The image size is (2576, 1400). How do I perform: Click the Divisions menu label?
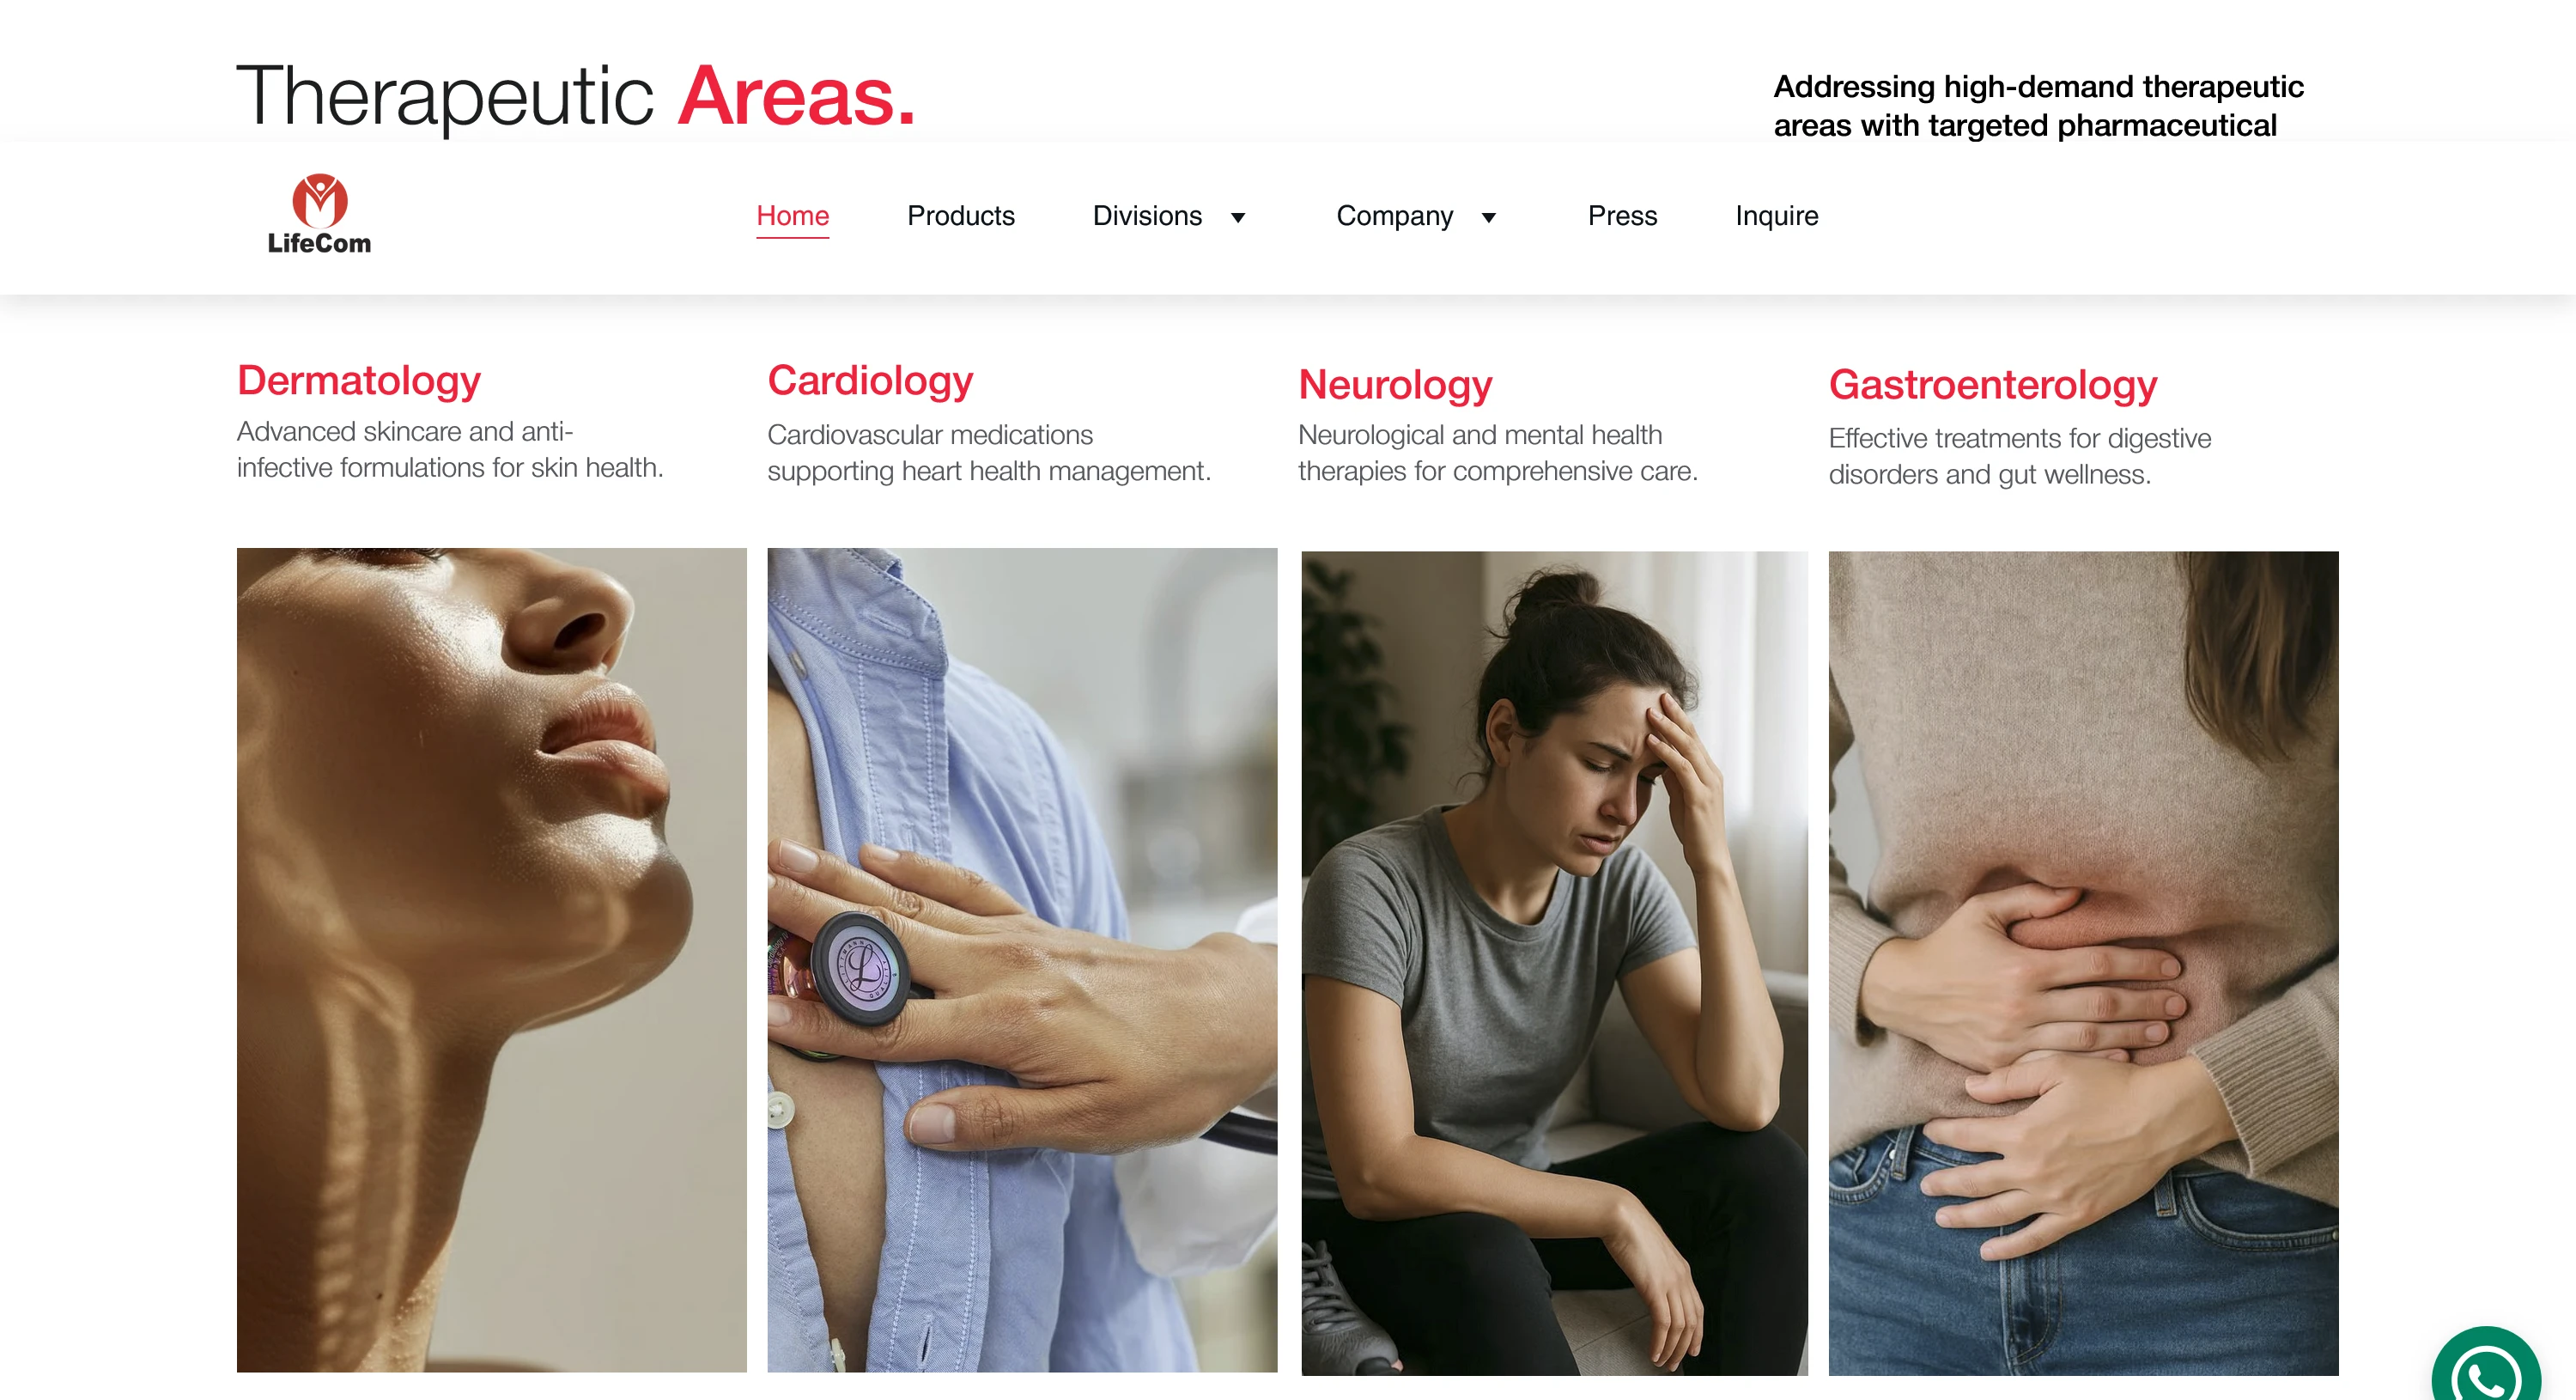coord(1147,216)
